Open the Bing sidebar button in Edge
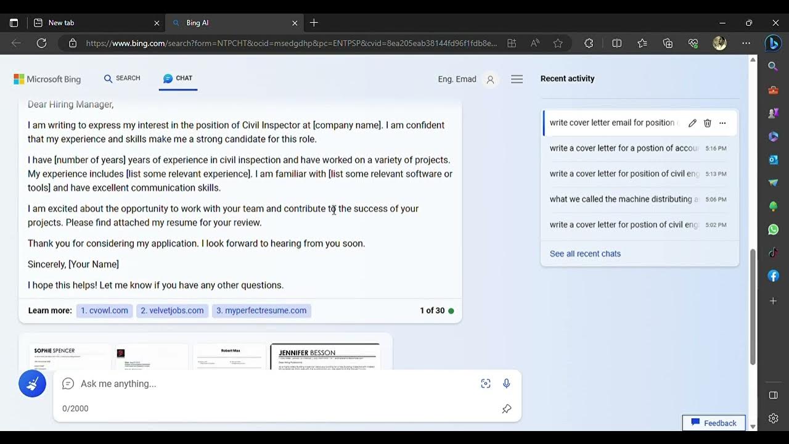Image resolution: width=789 pixels, height=444 pixels. tap(773, 43)
